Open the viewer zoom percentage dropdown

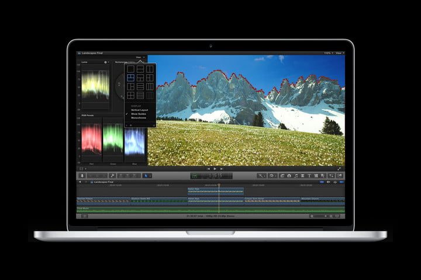(x=329, y=53)
